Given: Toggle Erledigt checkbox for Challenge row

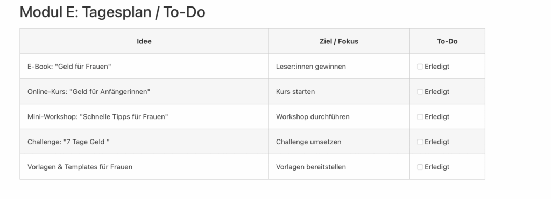Looking at the screenshot, I should click(420, 142).
